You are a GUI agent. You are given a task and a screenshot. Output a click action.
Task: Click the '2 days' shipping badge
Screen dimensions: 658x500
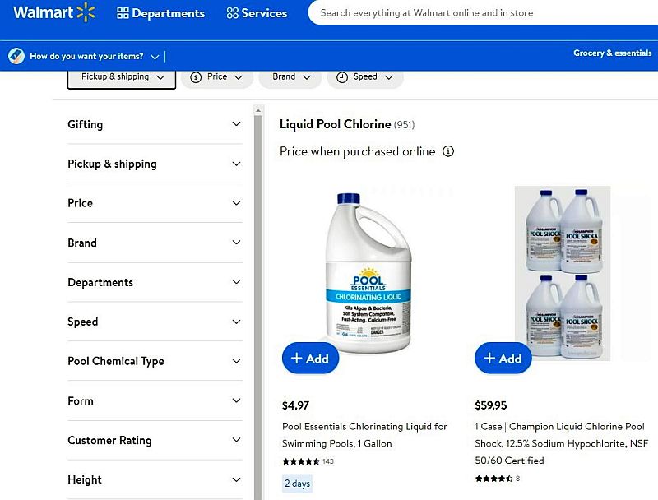point(297,484)
